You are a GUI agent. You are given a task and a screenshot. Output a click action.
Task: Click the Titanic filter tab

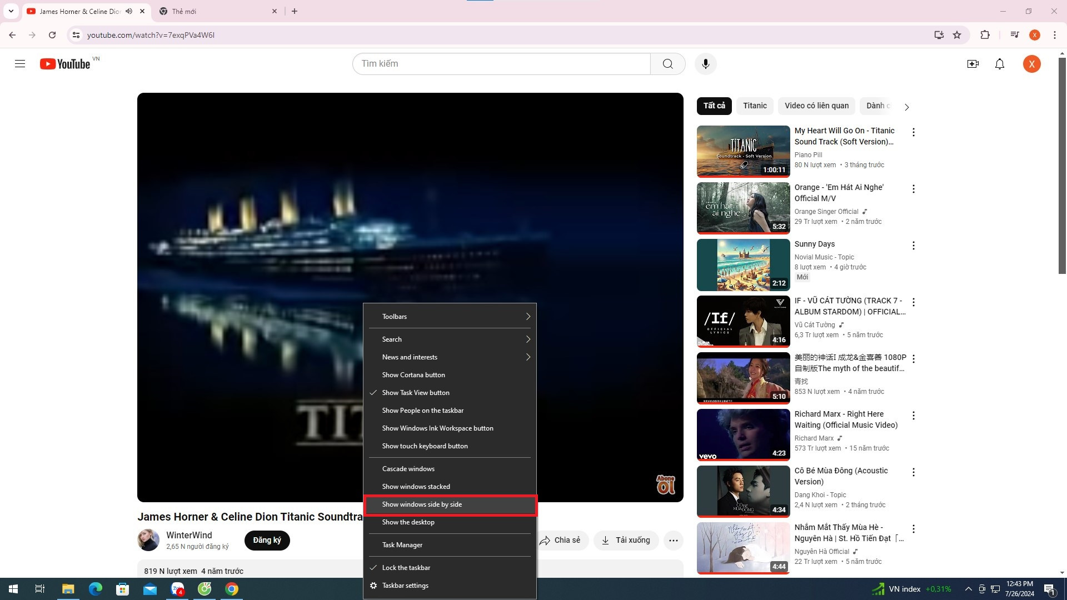click(x=755, y=106)
